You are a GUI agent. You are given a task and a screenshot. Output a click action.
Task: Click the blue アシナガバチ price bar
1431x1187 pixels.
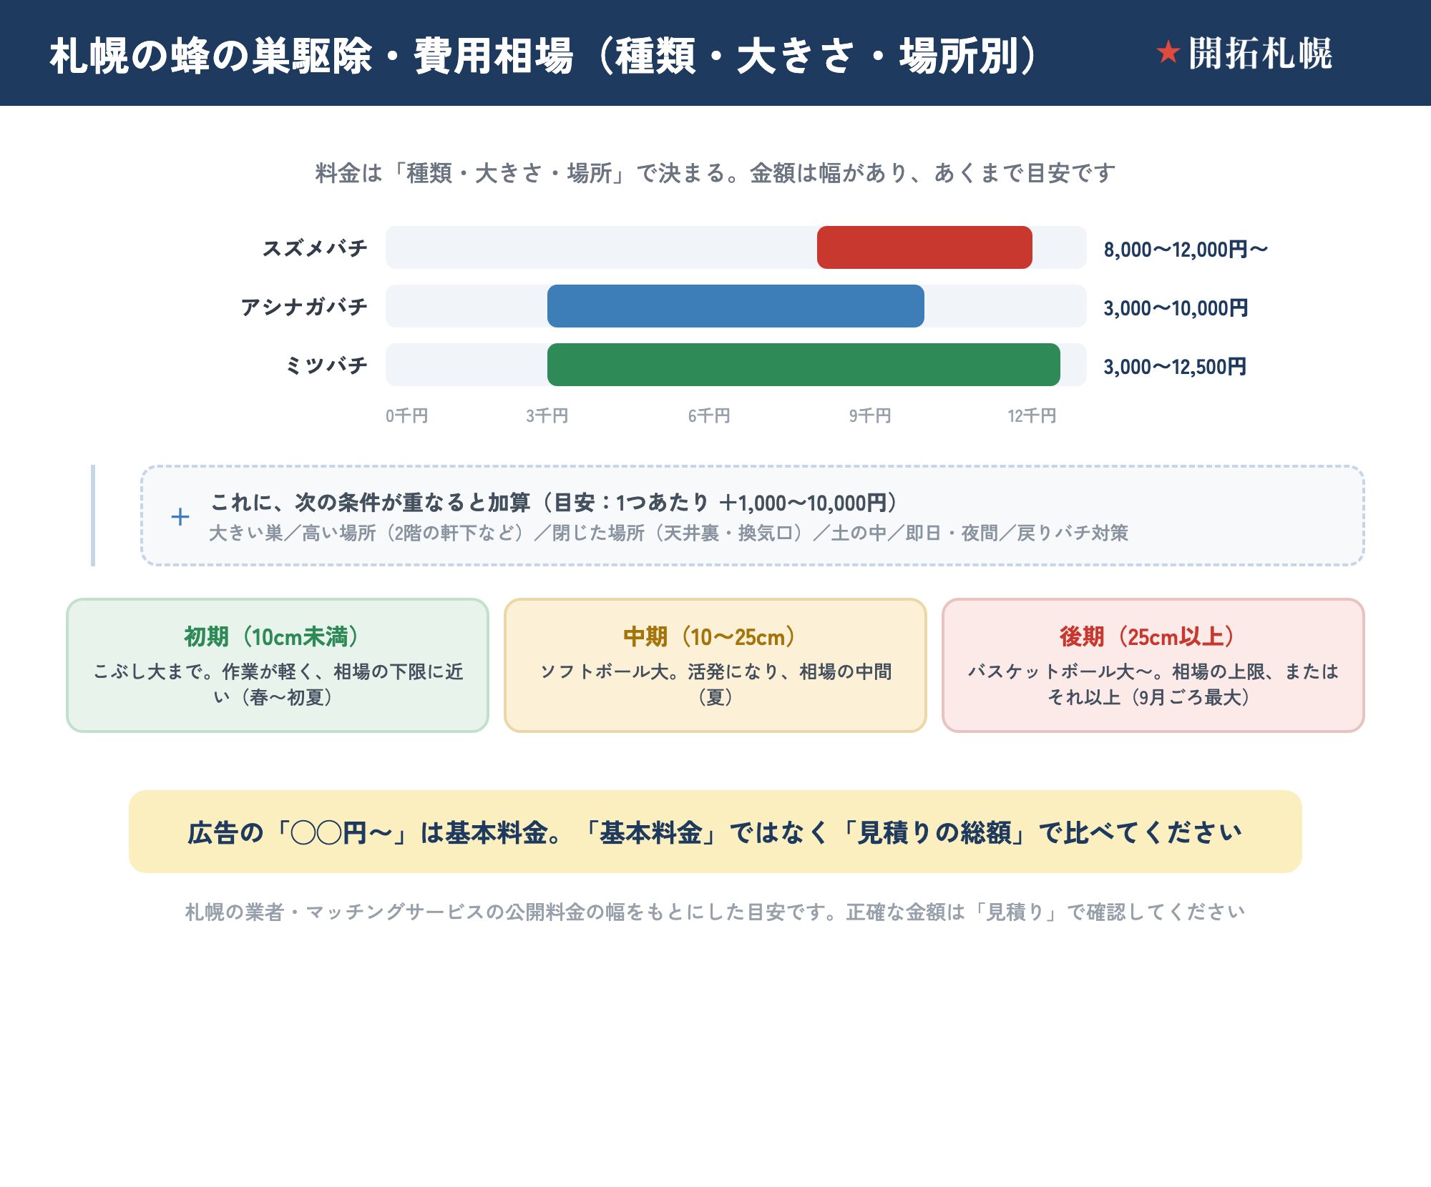pos(736,306)
